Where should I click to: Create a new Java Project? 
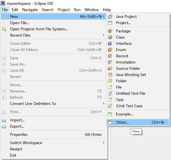[x=138, y=16]
